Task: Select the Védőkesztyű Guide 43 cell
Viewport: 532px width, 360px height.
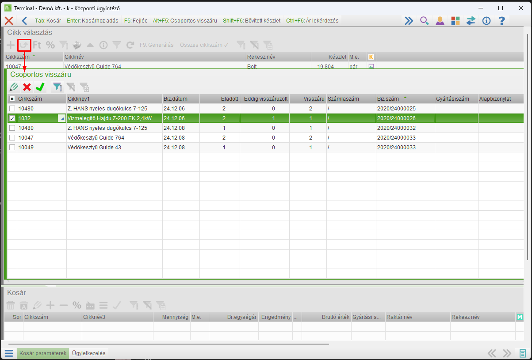Action: coord(114,147)
